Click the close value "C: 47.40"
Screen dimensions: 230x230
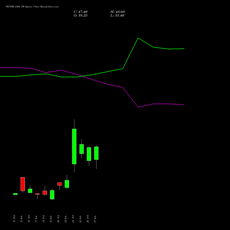click(80, 12)
